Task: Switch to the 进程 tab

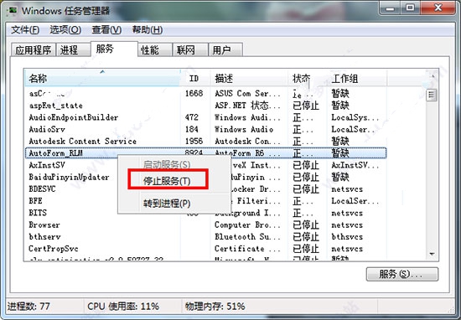Action: [x=73, y=50]
